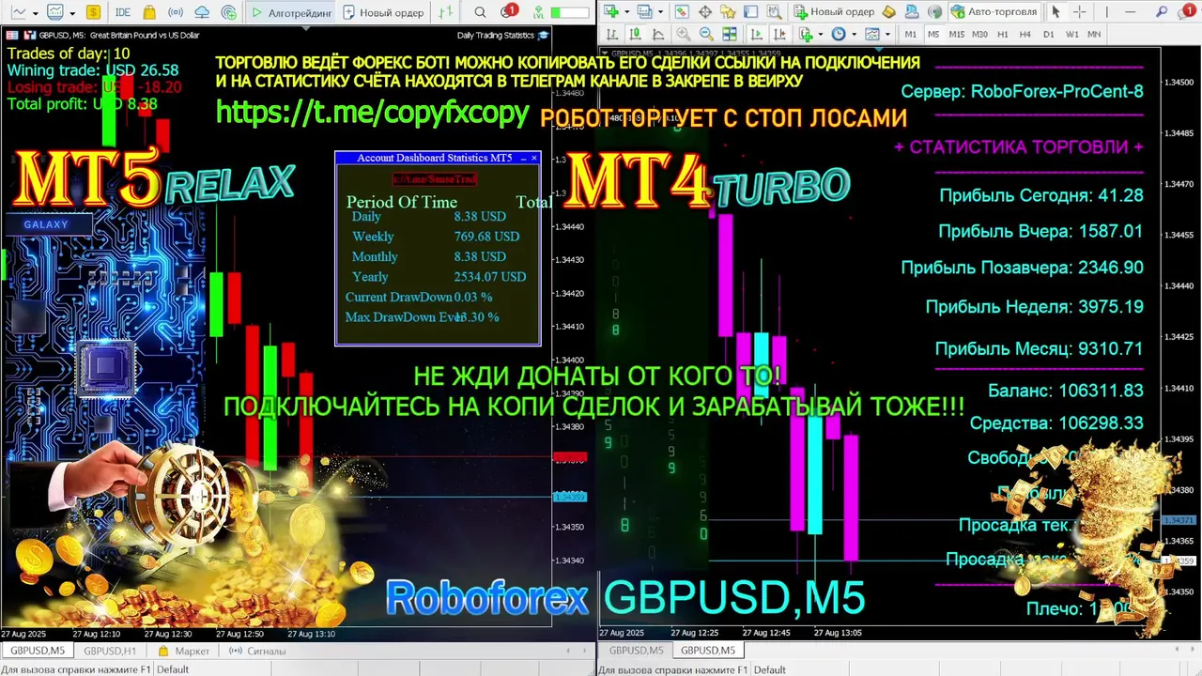Image resolution: width=1202 pixels, height=676 pixels.
Task: Toggle auto scroll on MT4 chart
Action: (756, 34)
